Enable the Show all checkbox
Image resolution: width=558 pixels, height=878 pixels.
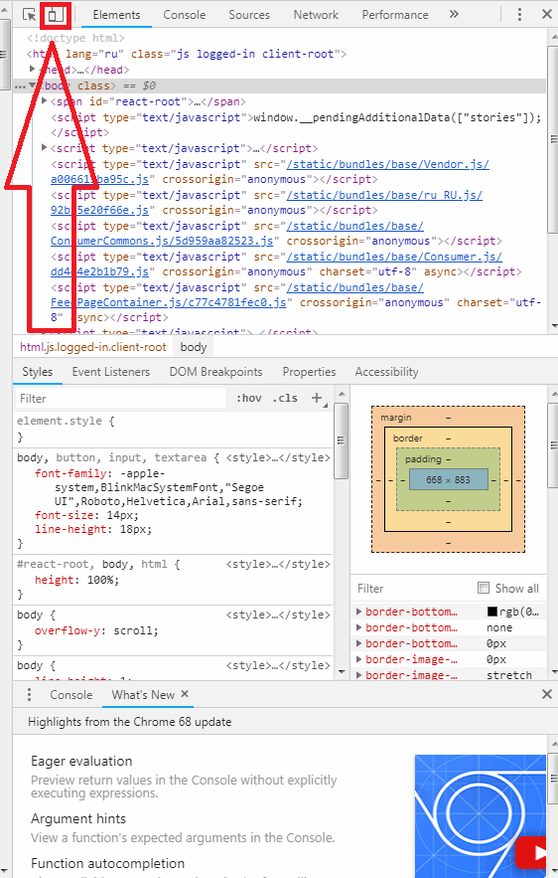(x=484, y=588)
